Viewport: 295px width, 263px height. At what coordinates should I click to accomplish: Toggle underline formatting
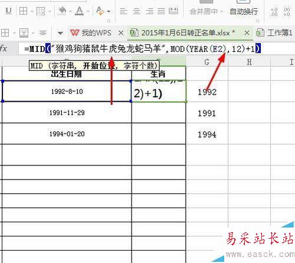[8, 11]
